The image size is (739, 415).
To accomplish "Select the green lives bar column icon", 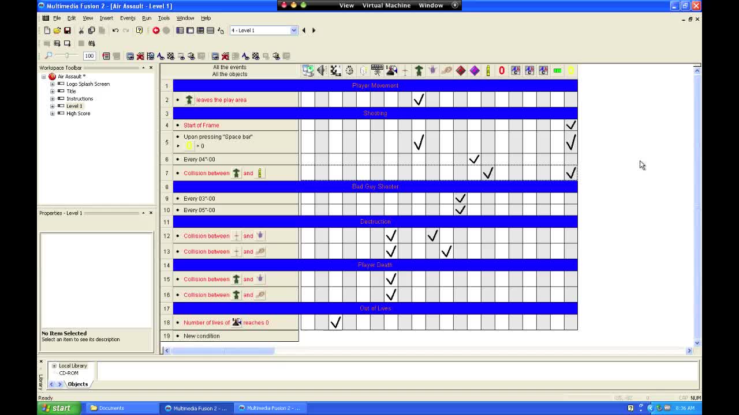I will pos(557,70).
